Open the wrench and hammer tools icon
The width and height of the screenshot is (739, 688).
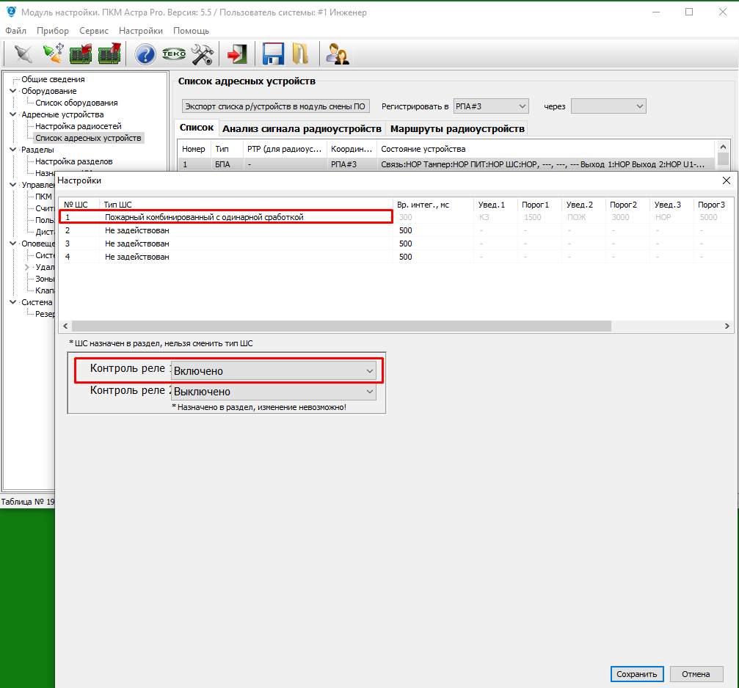(x=201, y=54)
